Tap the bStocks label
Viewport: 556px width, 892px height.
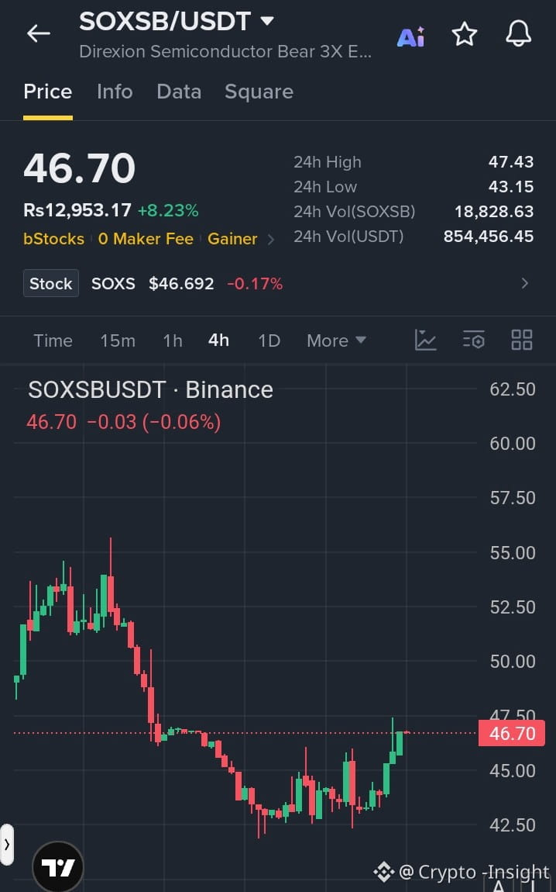click(x=54, y=239)
